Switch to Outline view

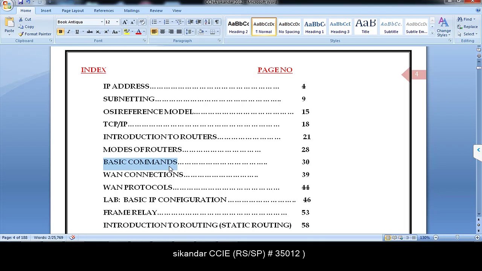tap(407, 238)
